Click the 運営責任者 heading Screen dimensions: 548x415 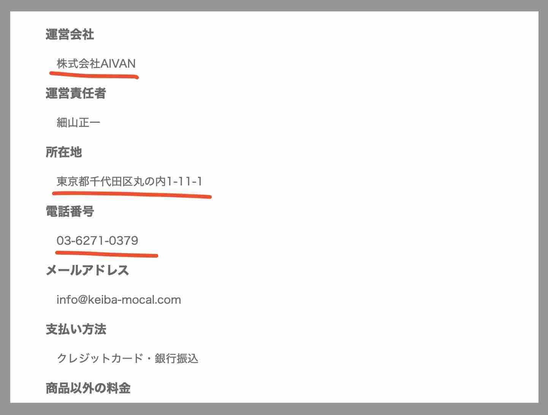pyautogui.click(x=76, y=93)
